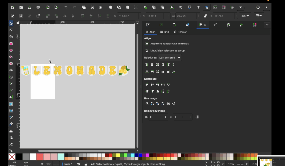Toggle Move/align selection as group

coord(147,51)
